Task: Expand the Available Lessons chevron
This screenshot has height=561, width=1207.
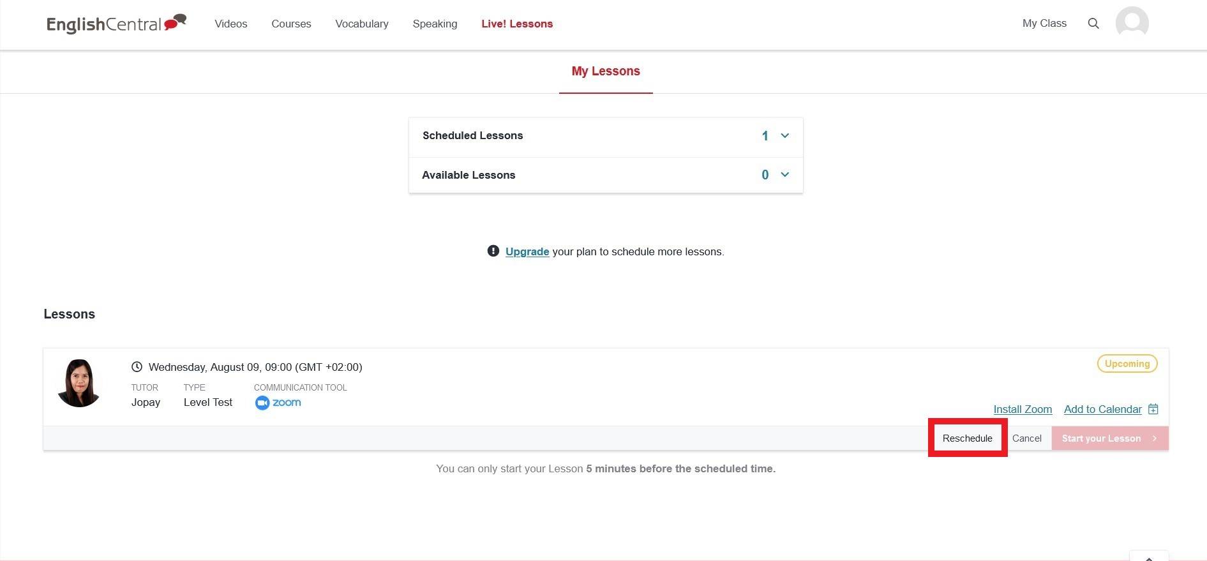Action: coord(785,174)
